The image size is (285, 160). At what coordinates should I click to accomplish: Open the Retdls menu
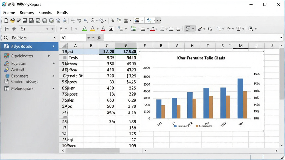(x=62, y=12)
